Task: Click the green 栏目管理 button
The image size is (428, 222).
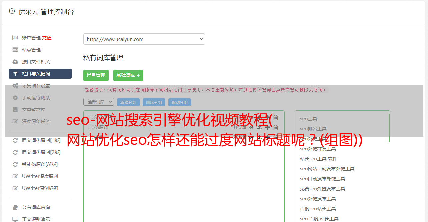Action: (96, 75)
